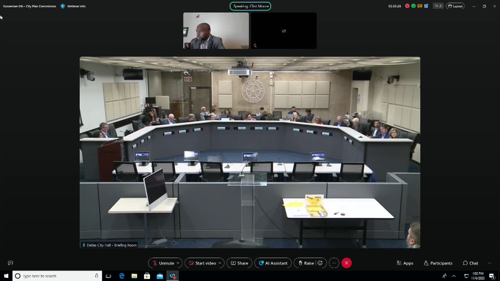The image size is (500, 281).
Task: Expand the video options arrow beside Start video
Action: (x=220, y=263)
